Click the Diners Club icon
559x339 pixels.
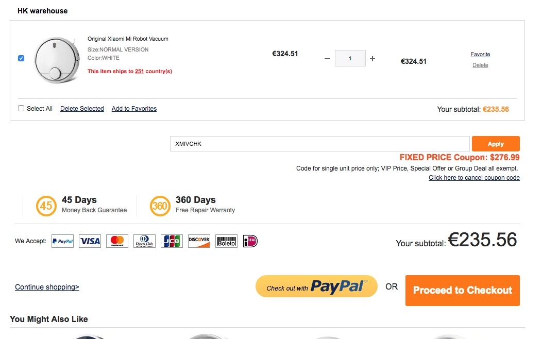click(x=144, y=241)
